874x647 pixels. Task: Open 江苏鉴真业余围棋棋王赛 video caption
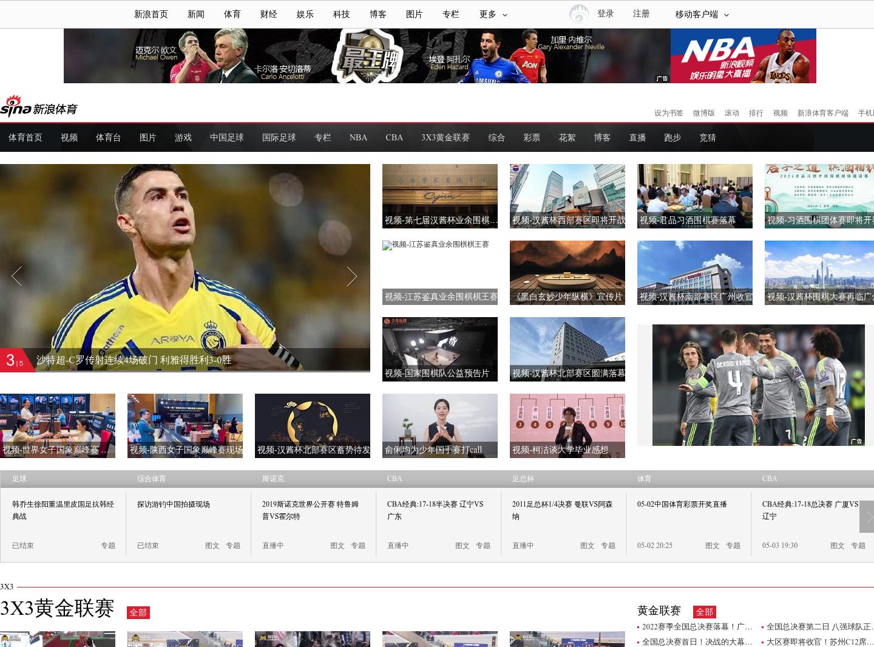(440, 296)
